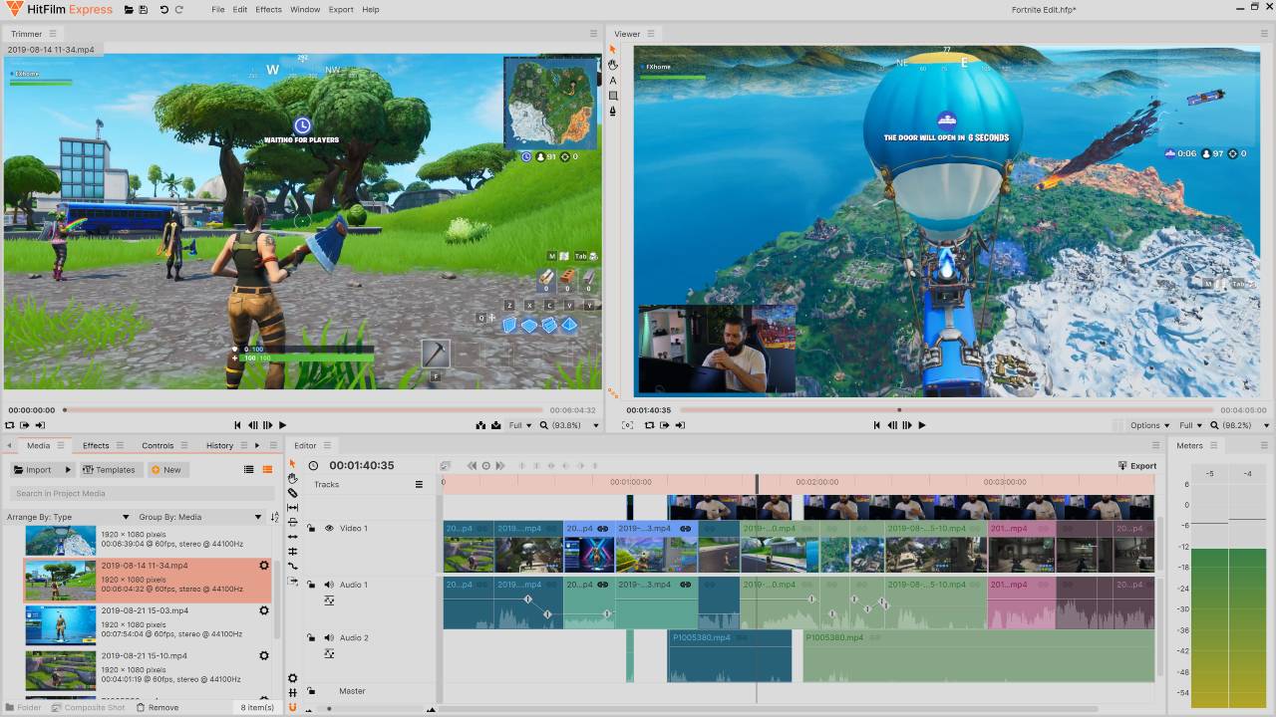
Task: Select the arrow Selection tool in the Viewer
Action: (x=613, y=49)
